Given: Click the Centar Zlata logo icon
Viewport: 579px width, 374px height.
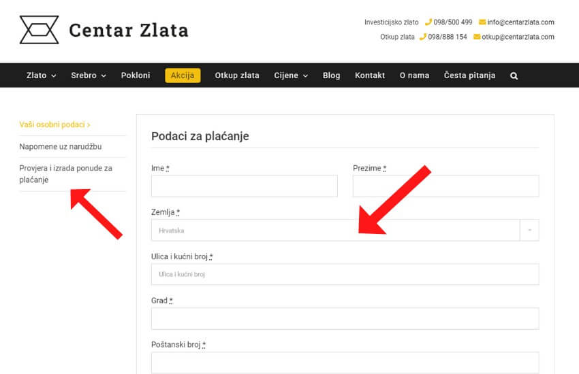Looking at the screenshot, I should tap(39, 30).
